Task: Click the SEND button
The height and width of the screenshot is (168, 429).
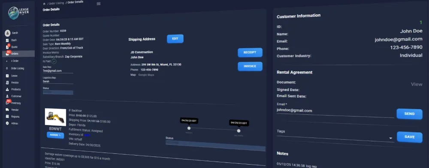Action: [409, 114]
